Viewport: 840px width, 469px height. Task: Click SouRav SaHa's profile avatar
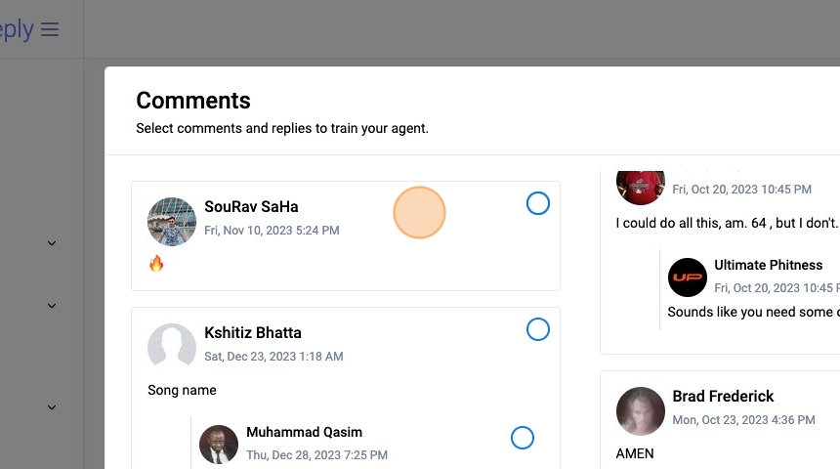(172, 221)
